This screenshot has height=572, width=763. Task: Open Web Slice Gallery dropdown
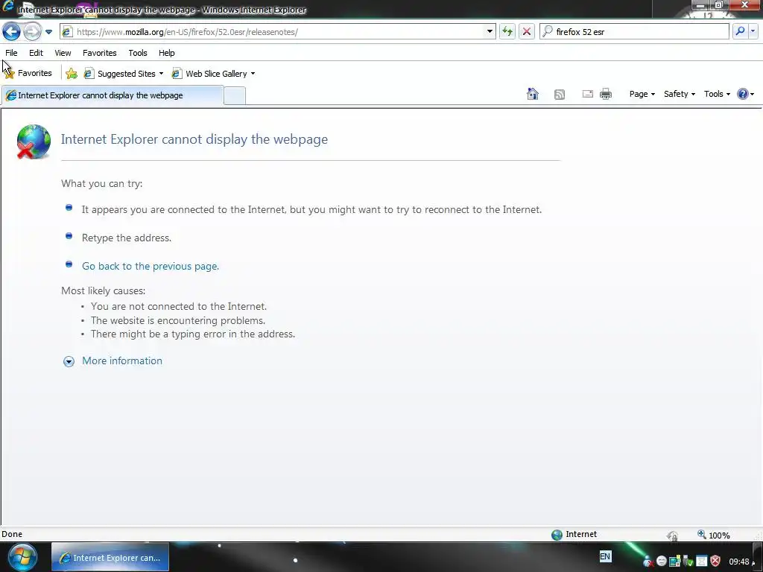point(214,74)
